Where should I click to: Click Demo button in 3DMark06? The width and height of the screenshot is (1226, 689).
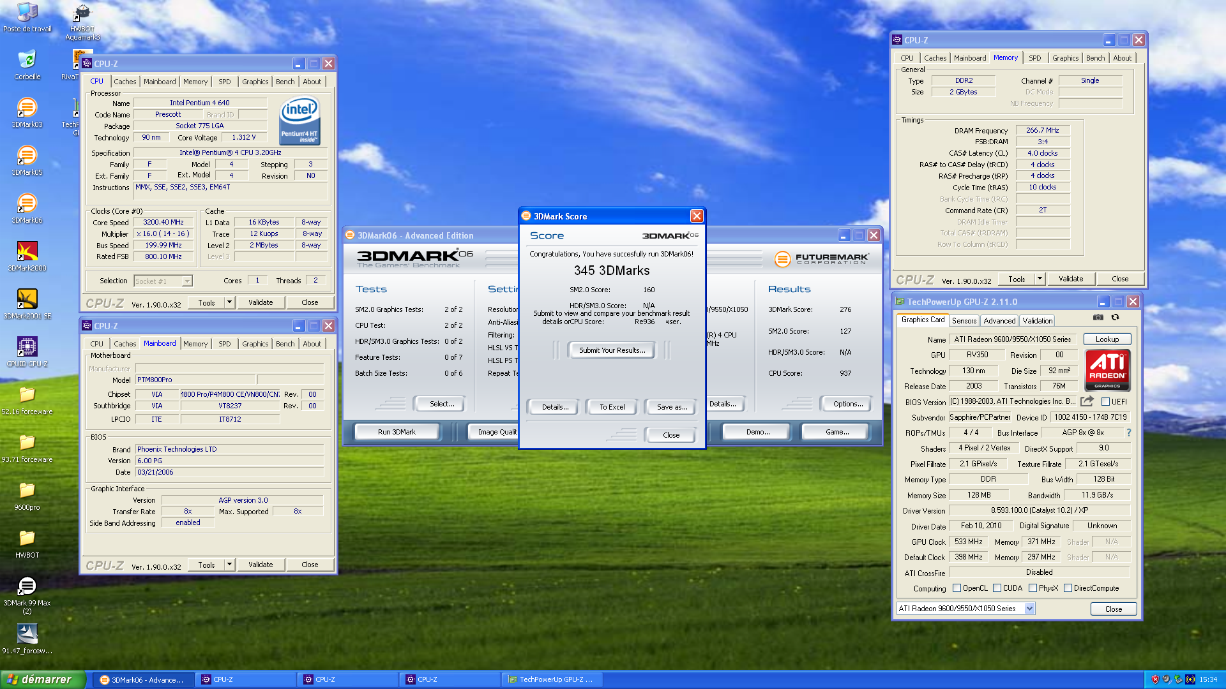click(x=757, y=432)
